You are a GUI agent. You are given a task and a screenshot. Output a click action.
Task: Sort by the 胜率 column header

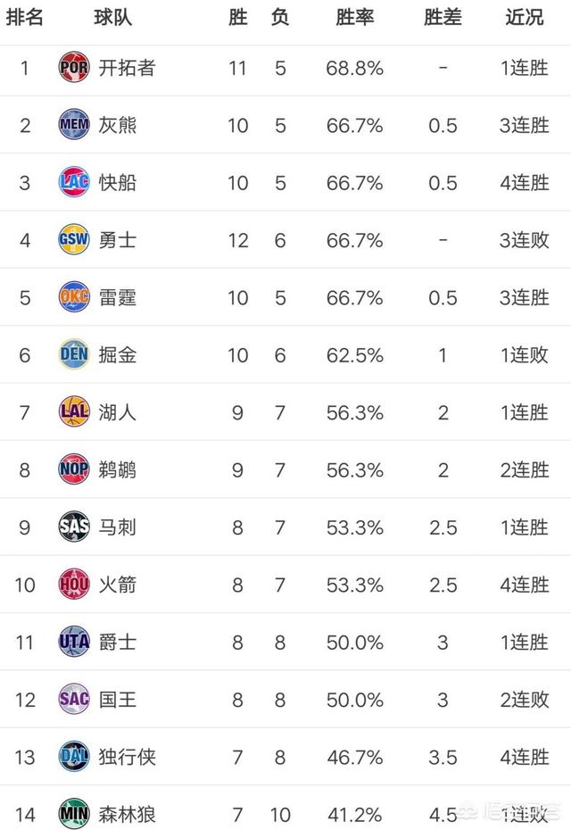tap(354, 18)
